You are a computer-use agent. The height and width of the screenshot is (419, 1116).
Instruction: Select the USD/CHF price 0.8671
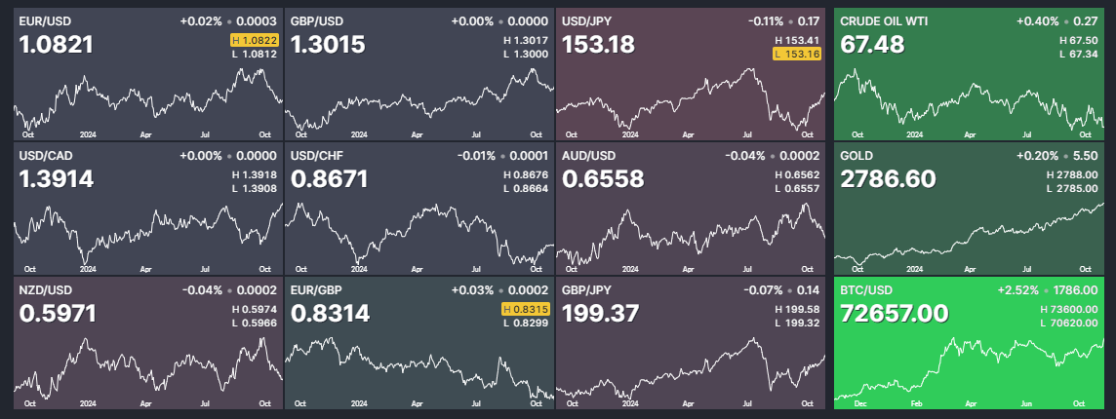333,179
